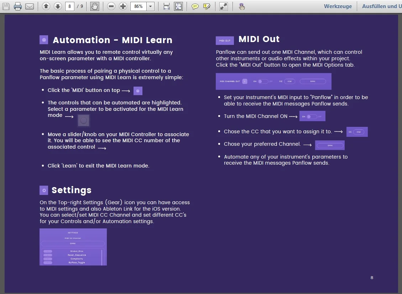Screen dimensions: 402x294
Task: Send file by email envelope icon
Action: coord(30,6)
